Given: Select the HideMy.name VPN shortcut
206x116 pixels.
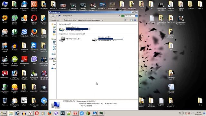Looking at the screenshot, I should coord(14,102).
